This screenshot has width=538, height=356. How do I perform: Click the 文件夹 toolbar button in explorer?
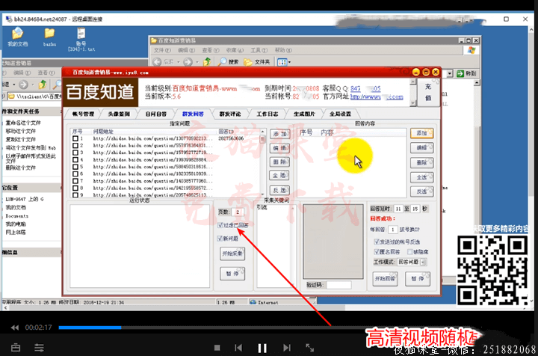tap(256, 62)
